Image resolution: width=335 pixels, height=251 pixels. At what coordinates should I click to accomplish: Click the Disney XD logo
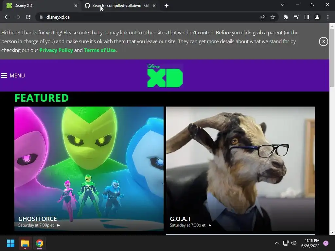pos(165,75)
